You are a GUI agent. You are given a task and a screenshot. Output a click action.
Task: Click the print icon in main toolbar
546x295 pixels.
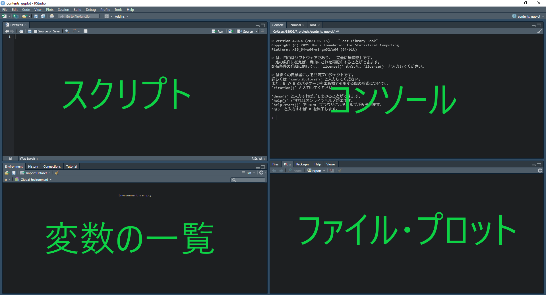52,16
